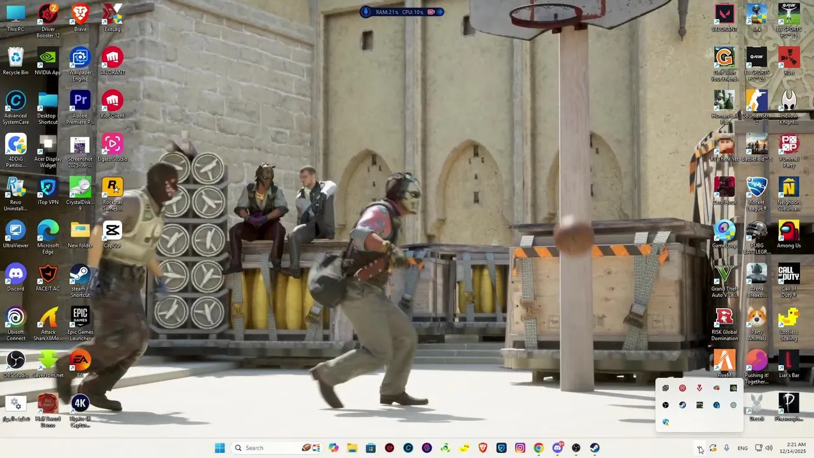Open the Recycle Bin
Image resolution: width=814 pixels, height=458 pixels.
15,61
